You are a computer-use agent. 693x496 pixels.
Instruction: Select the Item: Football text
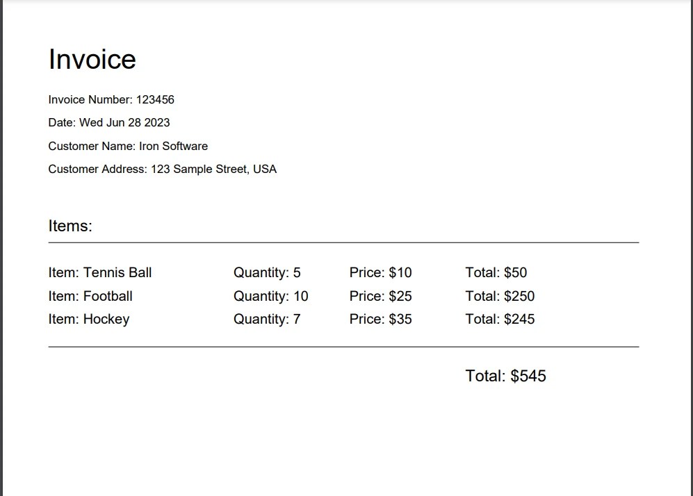click(x=90, y=296)
